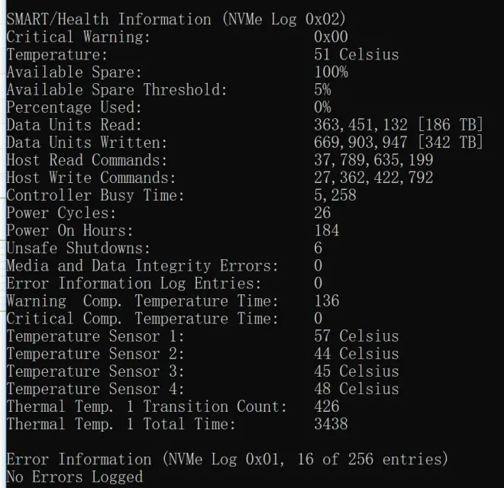Click the Available Spare 100% value
This screenshot has height=488, width=504.
coord(331,72)
